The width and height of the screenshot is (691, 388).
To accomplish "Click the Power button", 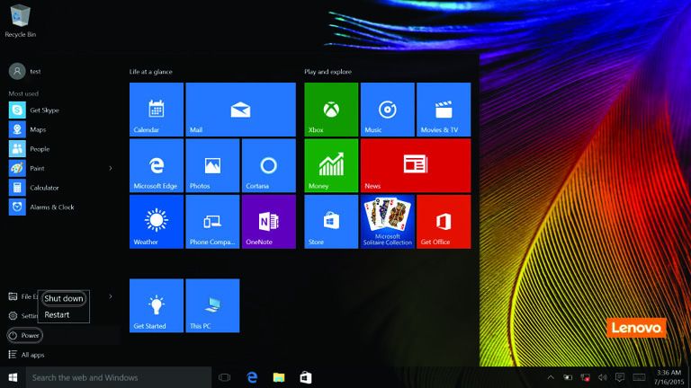I will [24, 335].
